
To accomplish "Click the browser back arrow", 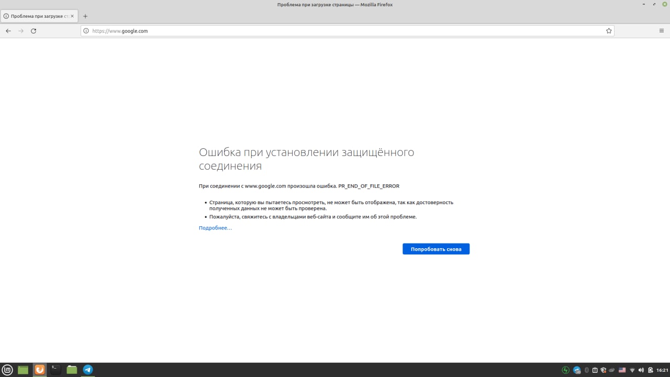I will 8,31.
